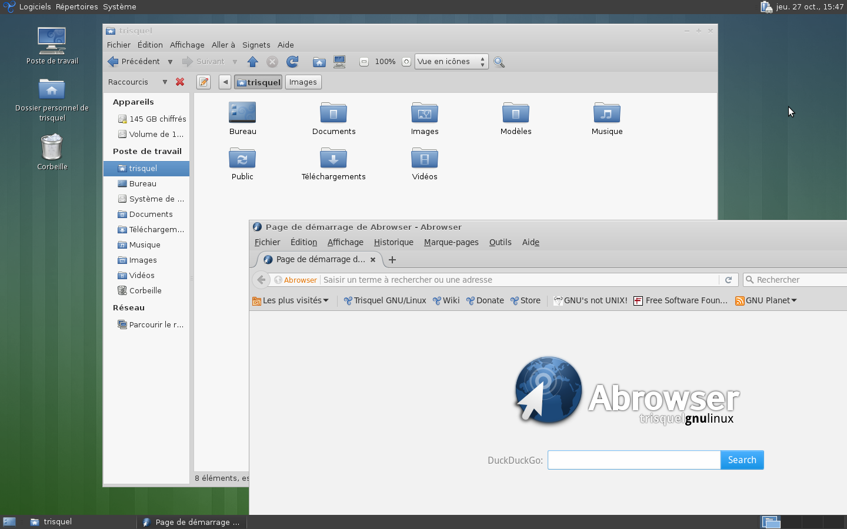Image resolution: width=847 pixels, height=529 pixels.
Task: Open the Logiciels menu in top panel
Action: [x=35, y=6]
